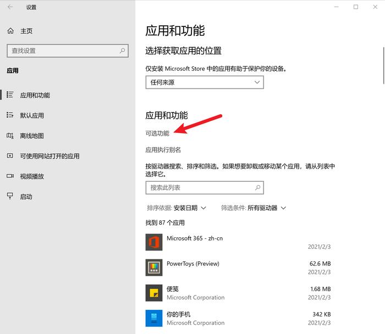Select the 可使用网站打开的应用 icon
Screen dimensions: 385x334
(10, 155)
